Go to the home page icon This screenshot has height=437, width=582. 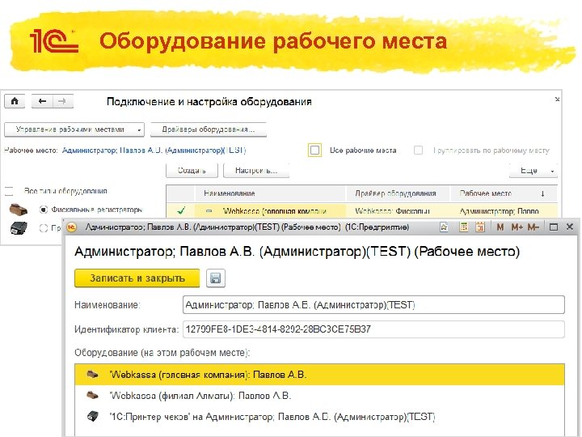click(15, 101)
